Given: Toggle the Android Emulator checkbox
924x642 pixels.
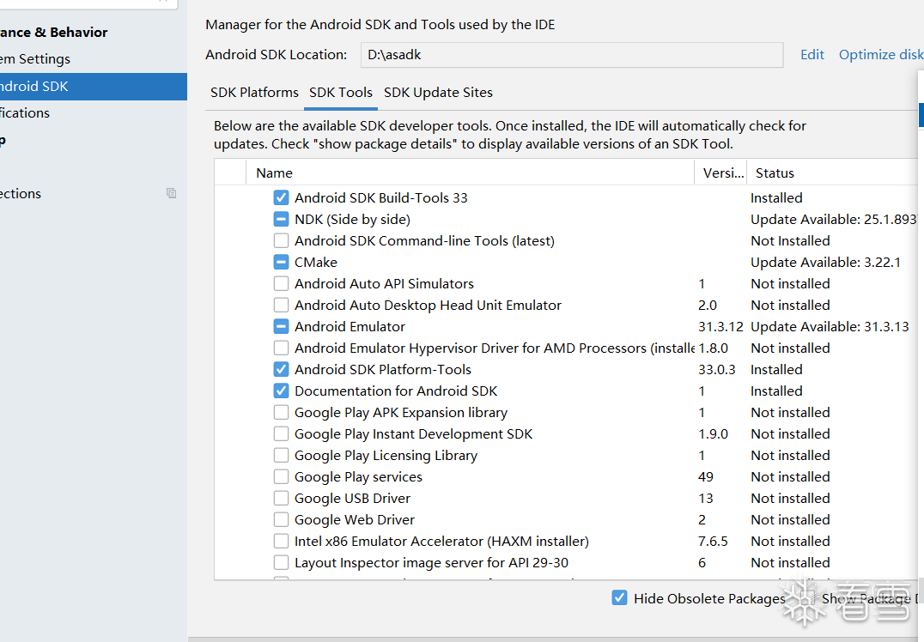Looking at the screenshot, I should [281, 326].
